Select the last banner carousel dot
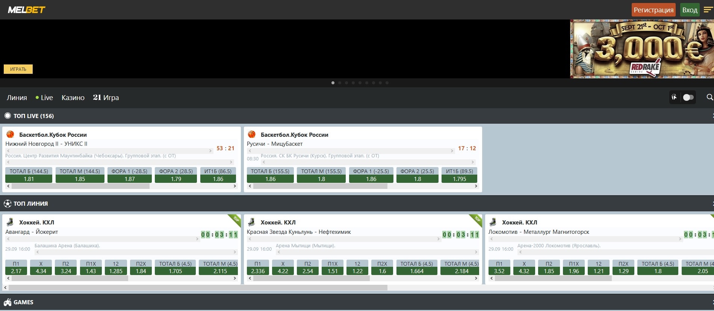Image resolution: width=714 pixels, height=311 pixels. tap(387, 83)
